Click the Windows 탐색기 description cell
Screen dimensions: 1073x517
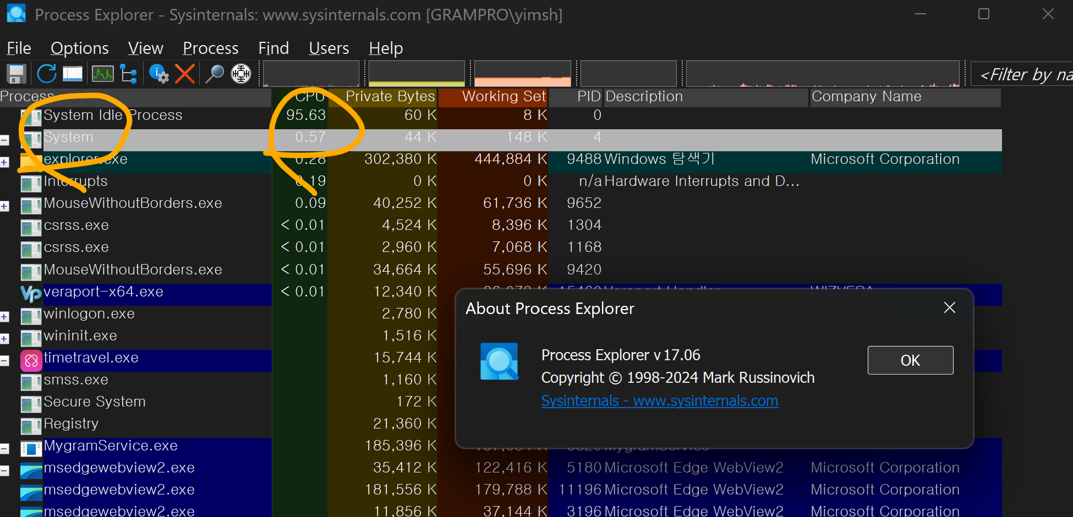(659, 159)
